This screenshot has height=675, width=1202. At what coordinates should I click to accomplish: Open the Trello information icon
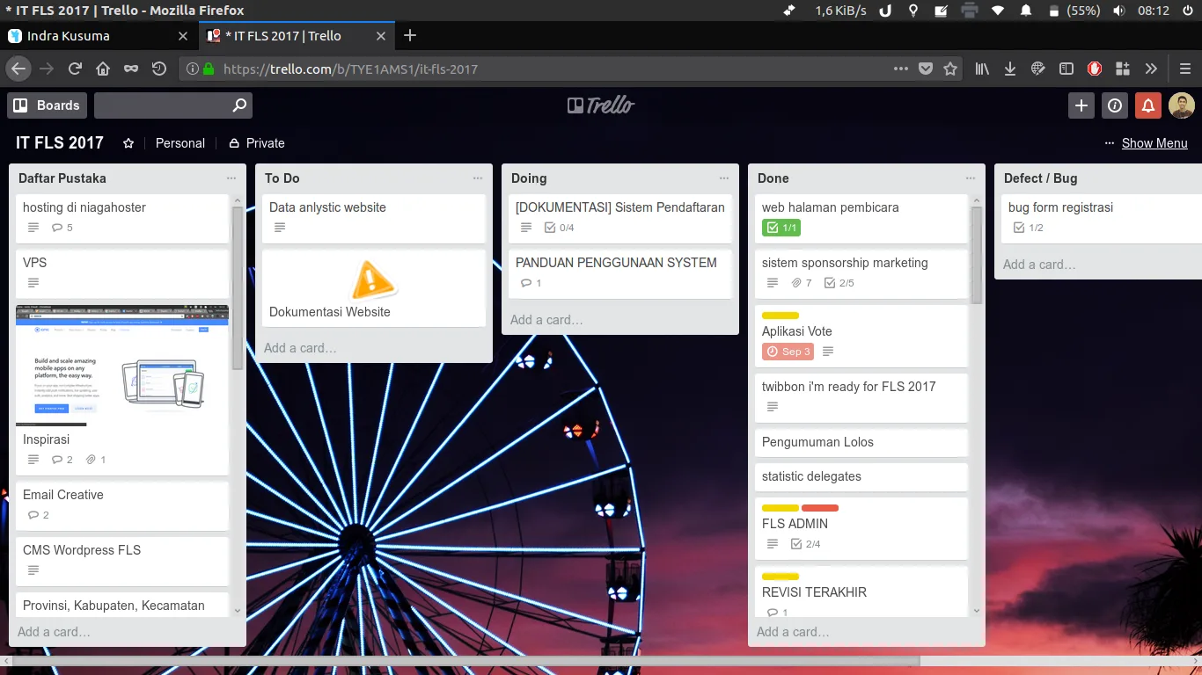coord(1115,105)
